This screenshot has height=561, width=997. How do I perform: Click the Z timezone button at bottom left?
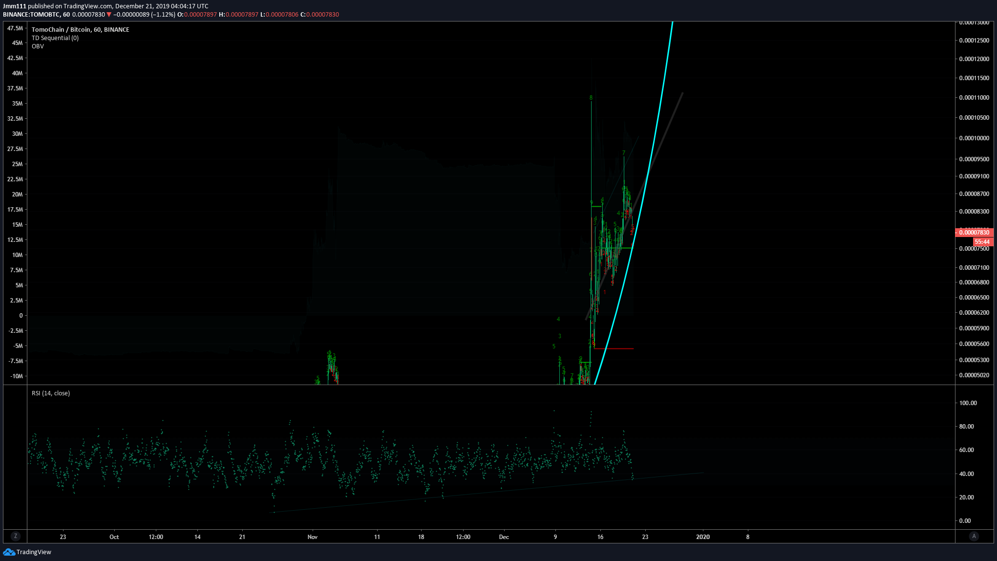(16, 536)
